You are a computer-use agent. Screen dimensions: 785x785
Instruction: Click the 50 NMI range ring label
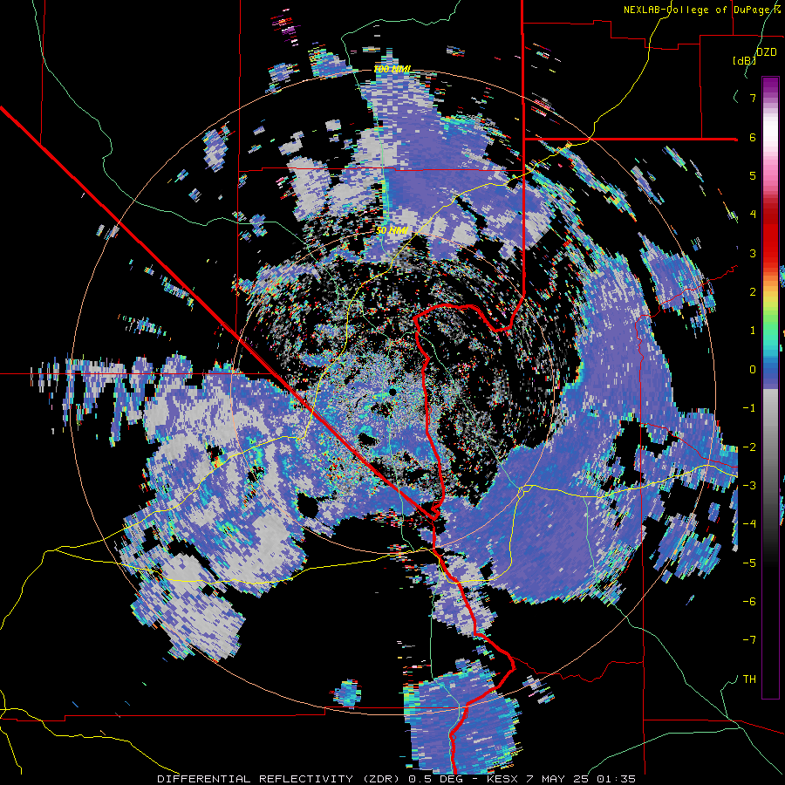click(392, 231)
